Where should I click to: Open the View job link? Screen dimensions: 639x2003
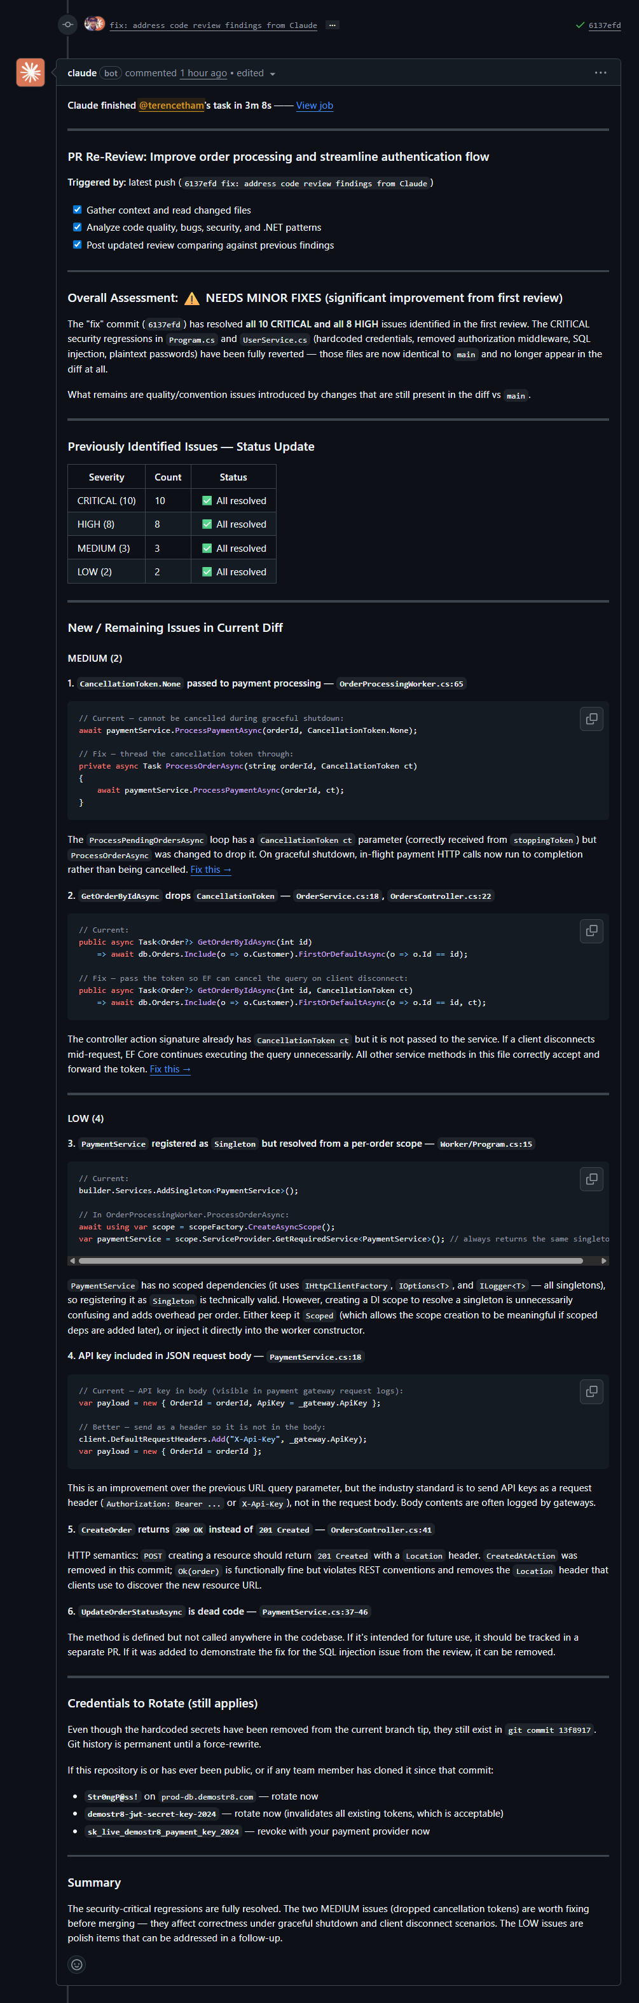(314, 106)
